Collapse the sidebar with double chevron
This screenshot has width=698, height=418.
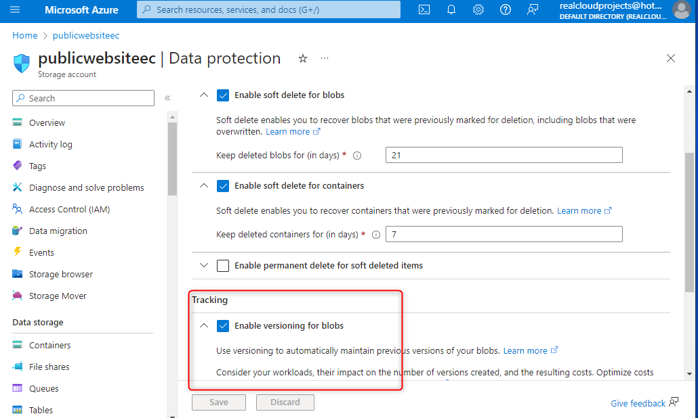point(167,99)
